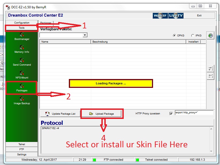This screenshot has height=165, width=220.
Task: Open the Web-IF banner button
Action: [160, 16]
